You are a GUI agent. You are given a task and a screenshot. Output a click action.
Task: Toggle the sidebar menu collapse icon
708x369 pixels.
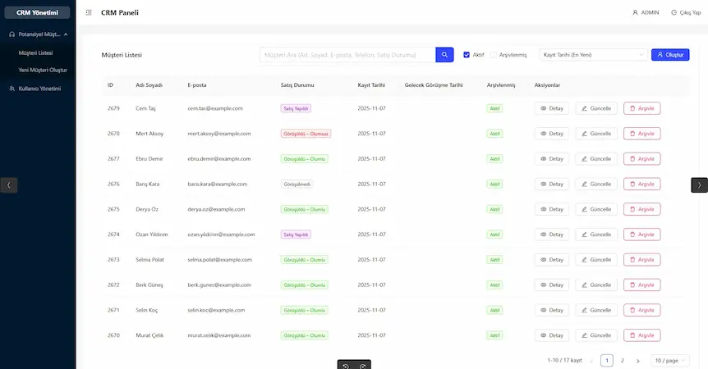coord(89,13)
